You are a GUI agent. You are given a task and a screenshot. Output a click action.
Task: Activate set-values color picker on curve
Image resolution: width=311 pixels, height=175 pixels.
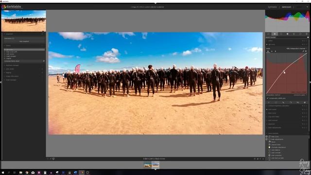306,52
